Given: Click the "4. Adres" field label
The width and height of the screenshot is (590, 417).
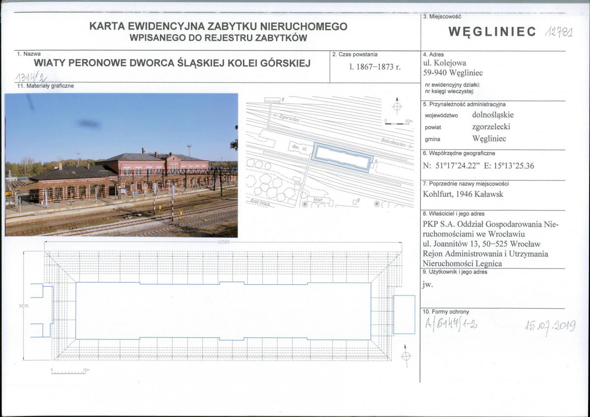Looking at the screenshot, I should click(434, 55).
